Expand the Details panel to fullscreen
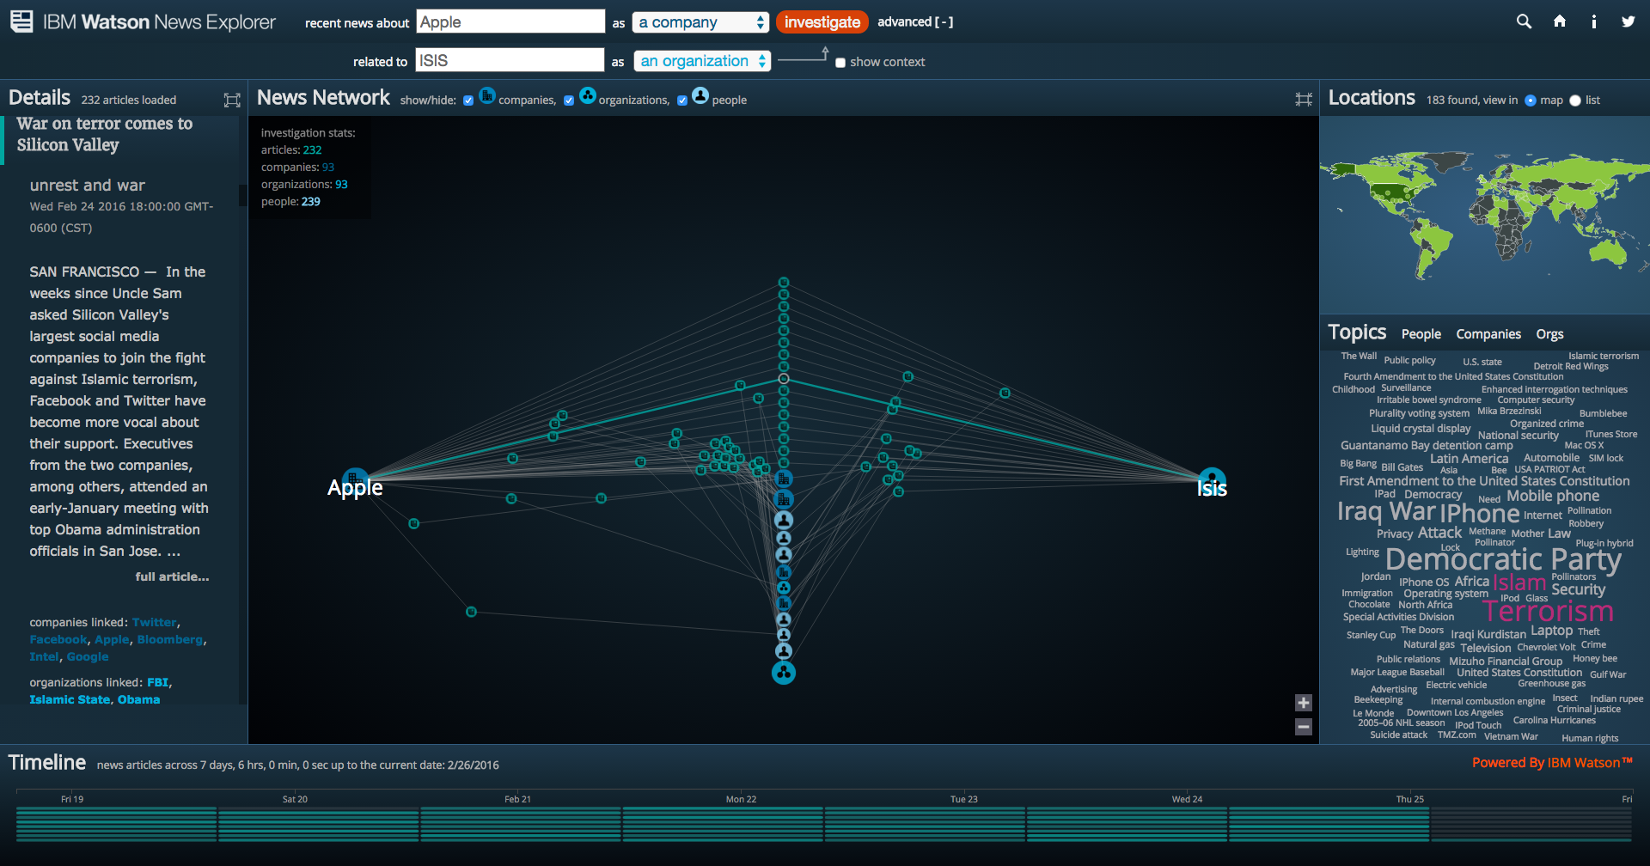The height and width of the screenshot is (866, 1650). [232, 101]
